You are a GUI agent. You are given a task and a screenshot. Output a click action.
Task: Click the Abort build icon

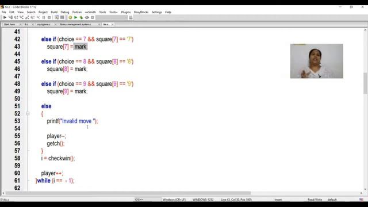[x=93, y=17]
